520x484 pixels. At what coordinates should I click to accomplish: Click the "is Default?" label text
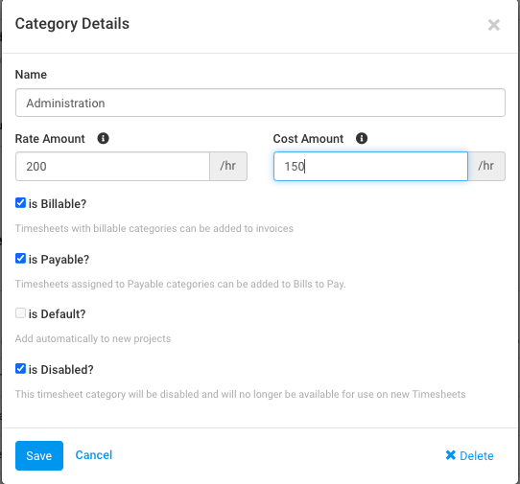(57, 314)
